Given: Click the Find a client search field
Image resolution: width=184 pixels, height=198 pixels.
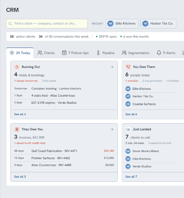Looking at the screenshot, I should [47, 24].
